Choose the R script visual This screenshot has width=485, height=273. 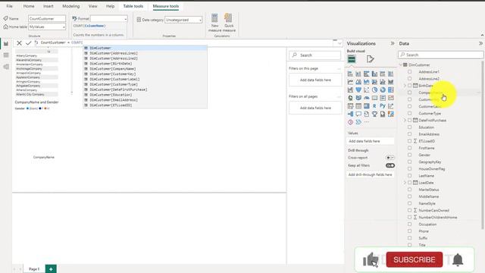(374, 106)
